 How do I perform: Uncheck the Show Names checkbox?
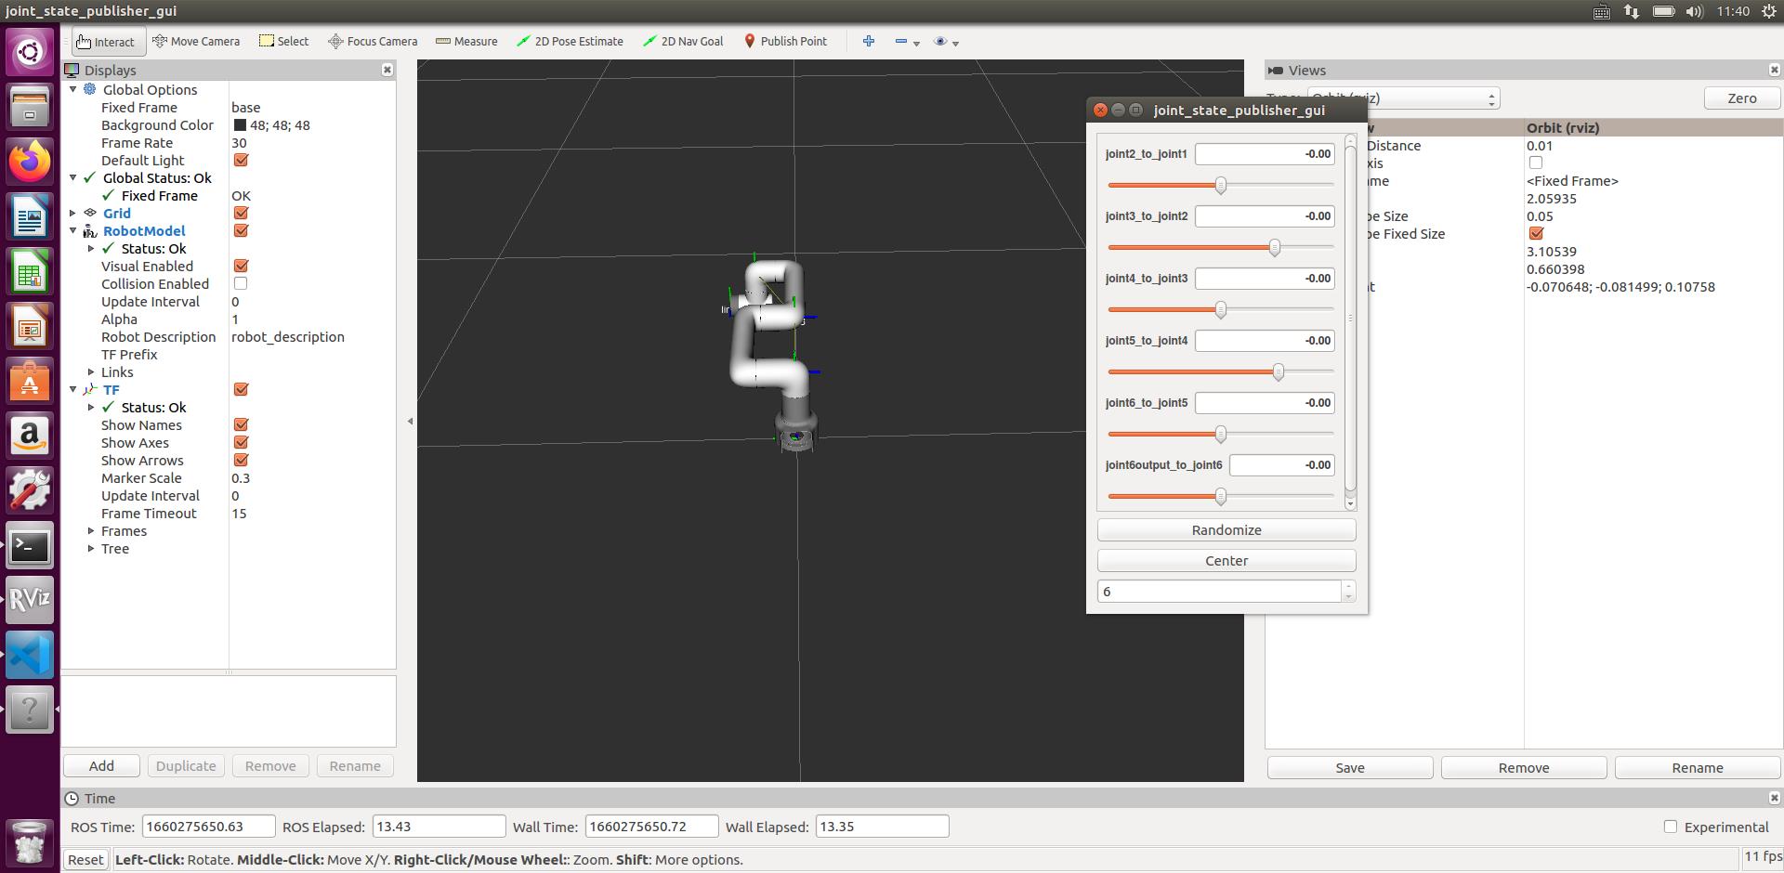(x=241, y=424)
